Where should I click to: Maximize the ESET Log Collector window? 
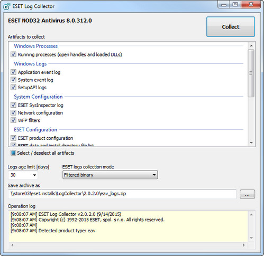[x=235, y=5]
